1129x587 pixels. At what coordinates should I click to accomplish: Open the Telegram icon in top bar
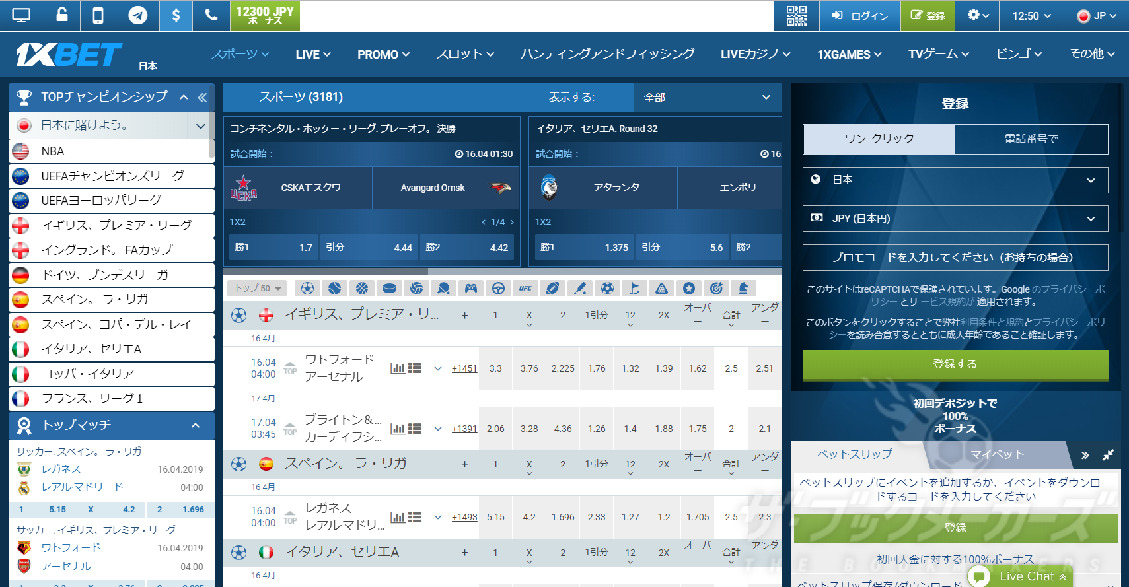pyautogui.click(x=137, y=15)
